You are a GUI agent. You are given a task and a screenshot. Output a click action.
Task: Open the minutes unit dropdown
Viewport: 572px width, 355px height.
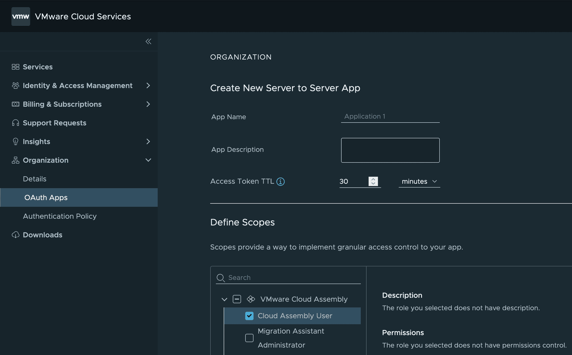[x=419, y=181]
